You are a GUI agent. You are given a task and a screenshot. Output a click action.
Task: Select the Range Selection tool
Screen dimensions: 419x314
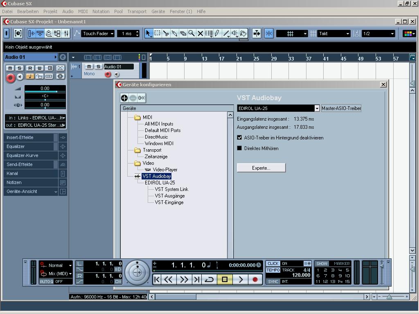(x=158, y=34)
